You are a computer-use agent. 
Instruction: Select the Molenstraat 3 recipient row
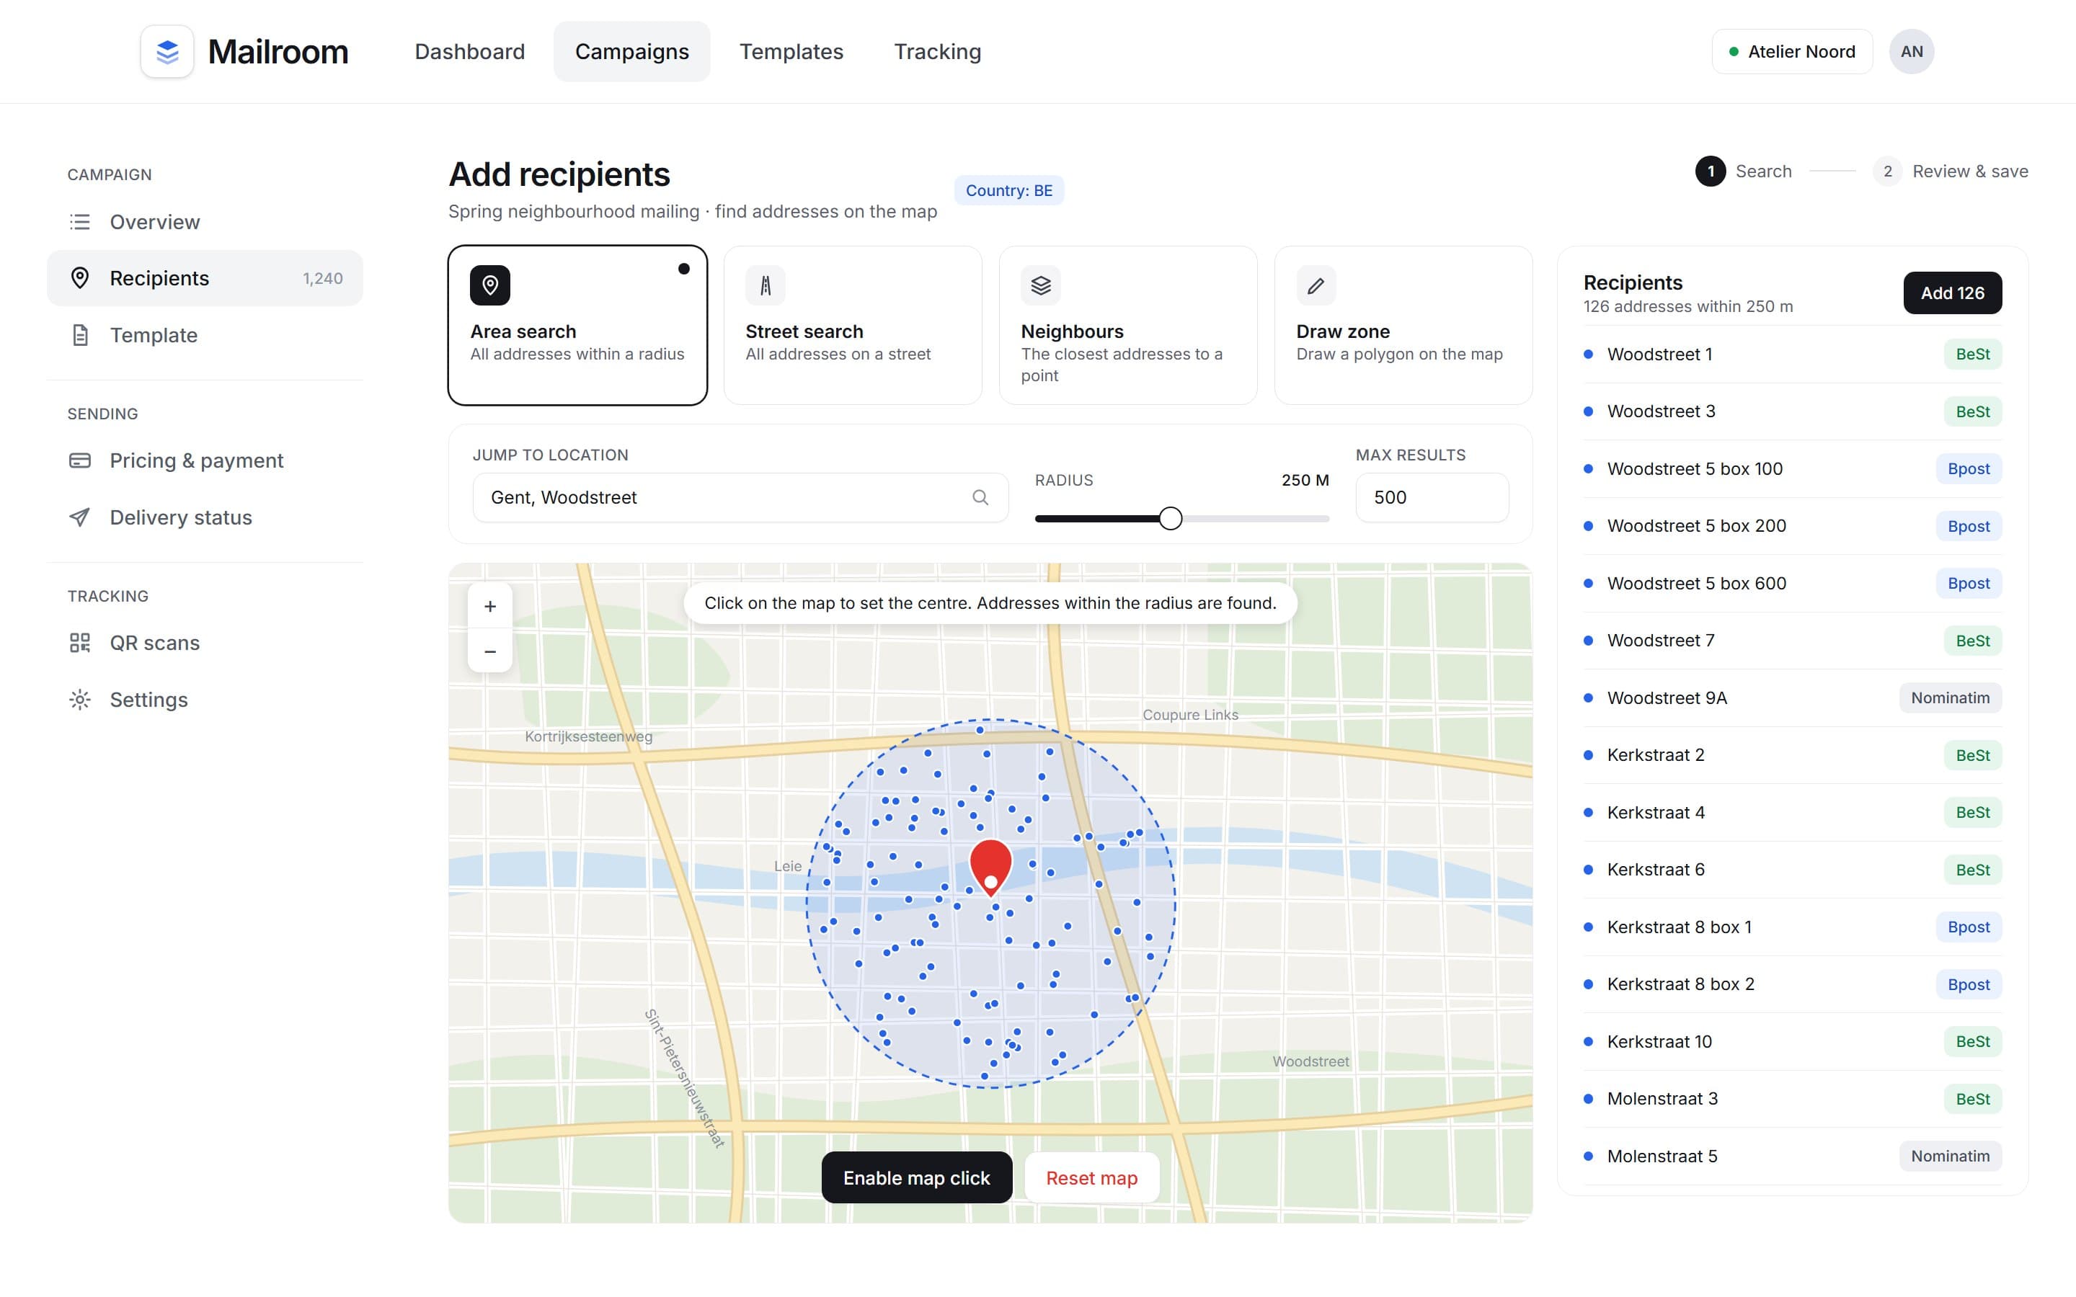click(x=1792, y=1099)
